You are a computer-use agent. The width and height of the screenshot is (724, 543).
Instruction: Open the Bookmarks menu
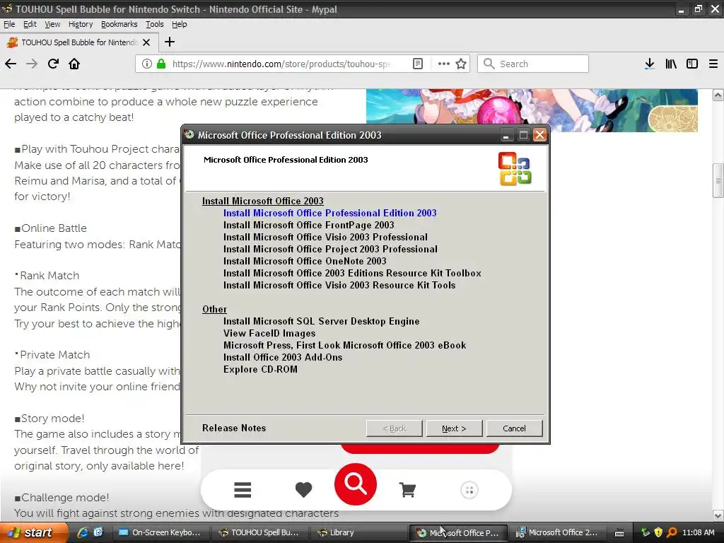(119, 24)
